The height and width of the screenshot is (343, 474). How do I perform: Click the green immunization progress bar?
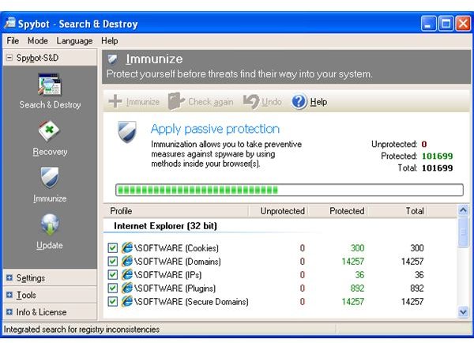289,190
